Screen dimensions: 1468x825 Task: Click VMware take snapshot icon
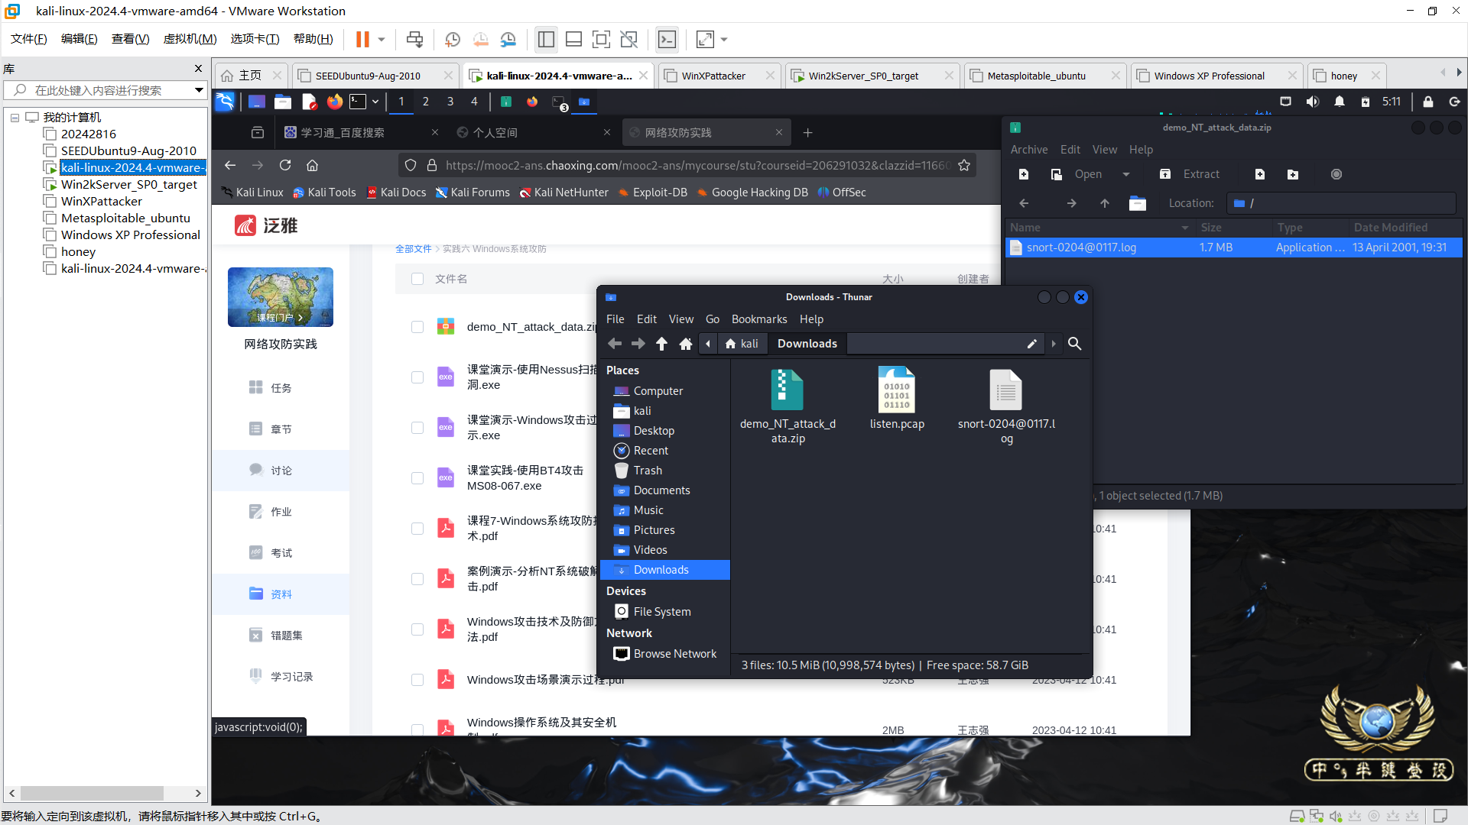coord(453,39)
